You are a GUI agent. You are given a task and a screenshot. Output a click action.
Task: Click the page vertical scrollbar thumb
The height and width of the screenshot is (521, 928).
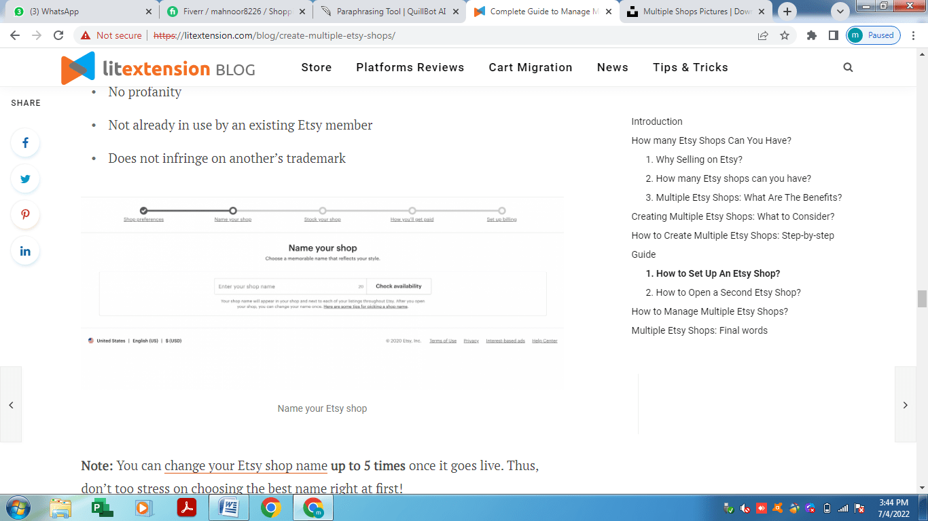(922, 298)
